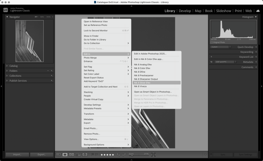Open Photo Merge submenu
The height and width of the screenshot is (161, 263).
pos(106,58)
